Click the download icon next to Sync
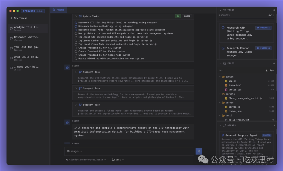 [266, 70]
